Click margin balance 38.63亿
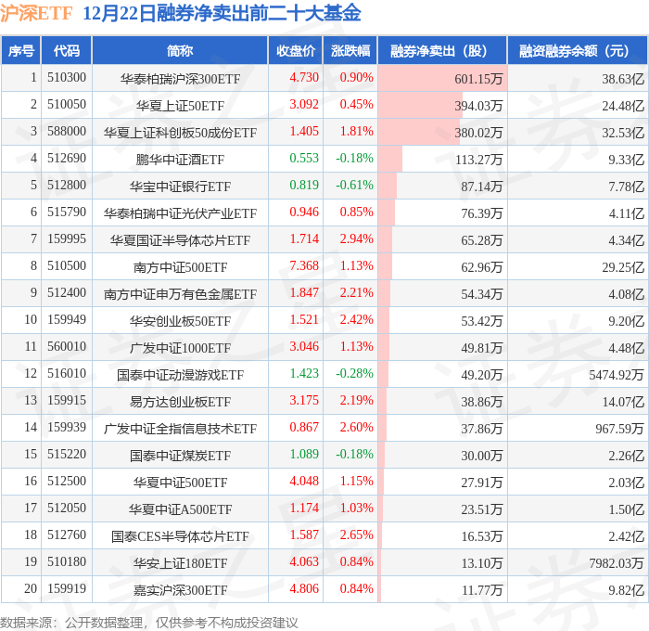Screen dimensions: 649x631 pos(623,79)
